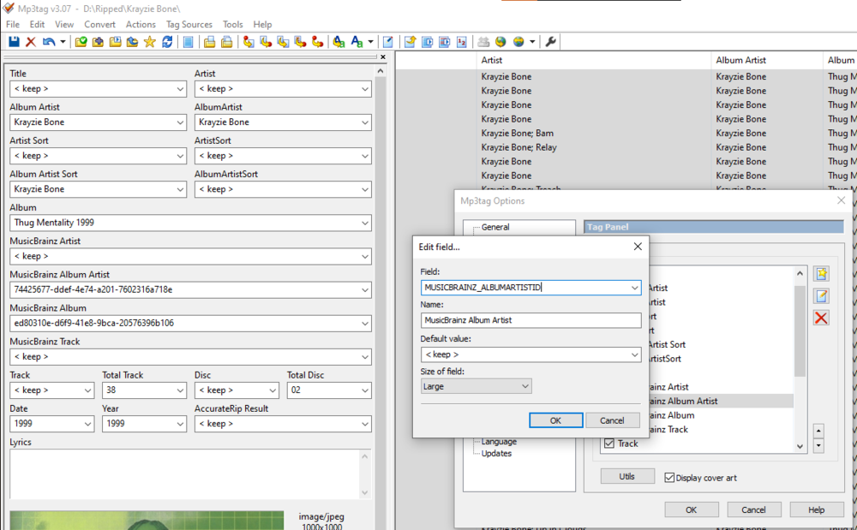Click the red X delete field icon in Tag Panel

[821, 319]
